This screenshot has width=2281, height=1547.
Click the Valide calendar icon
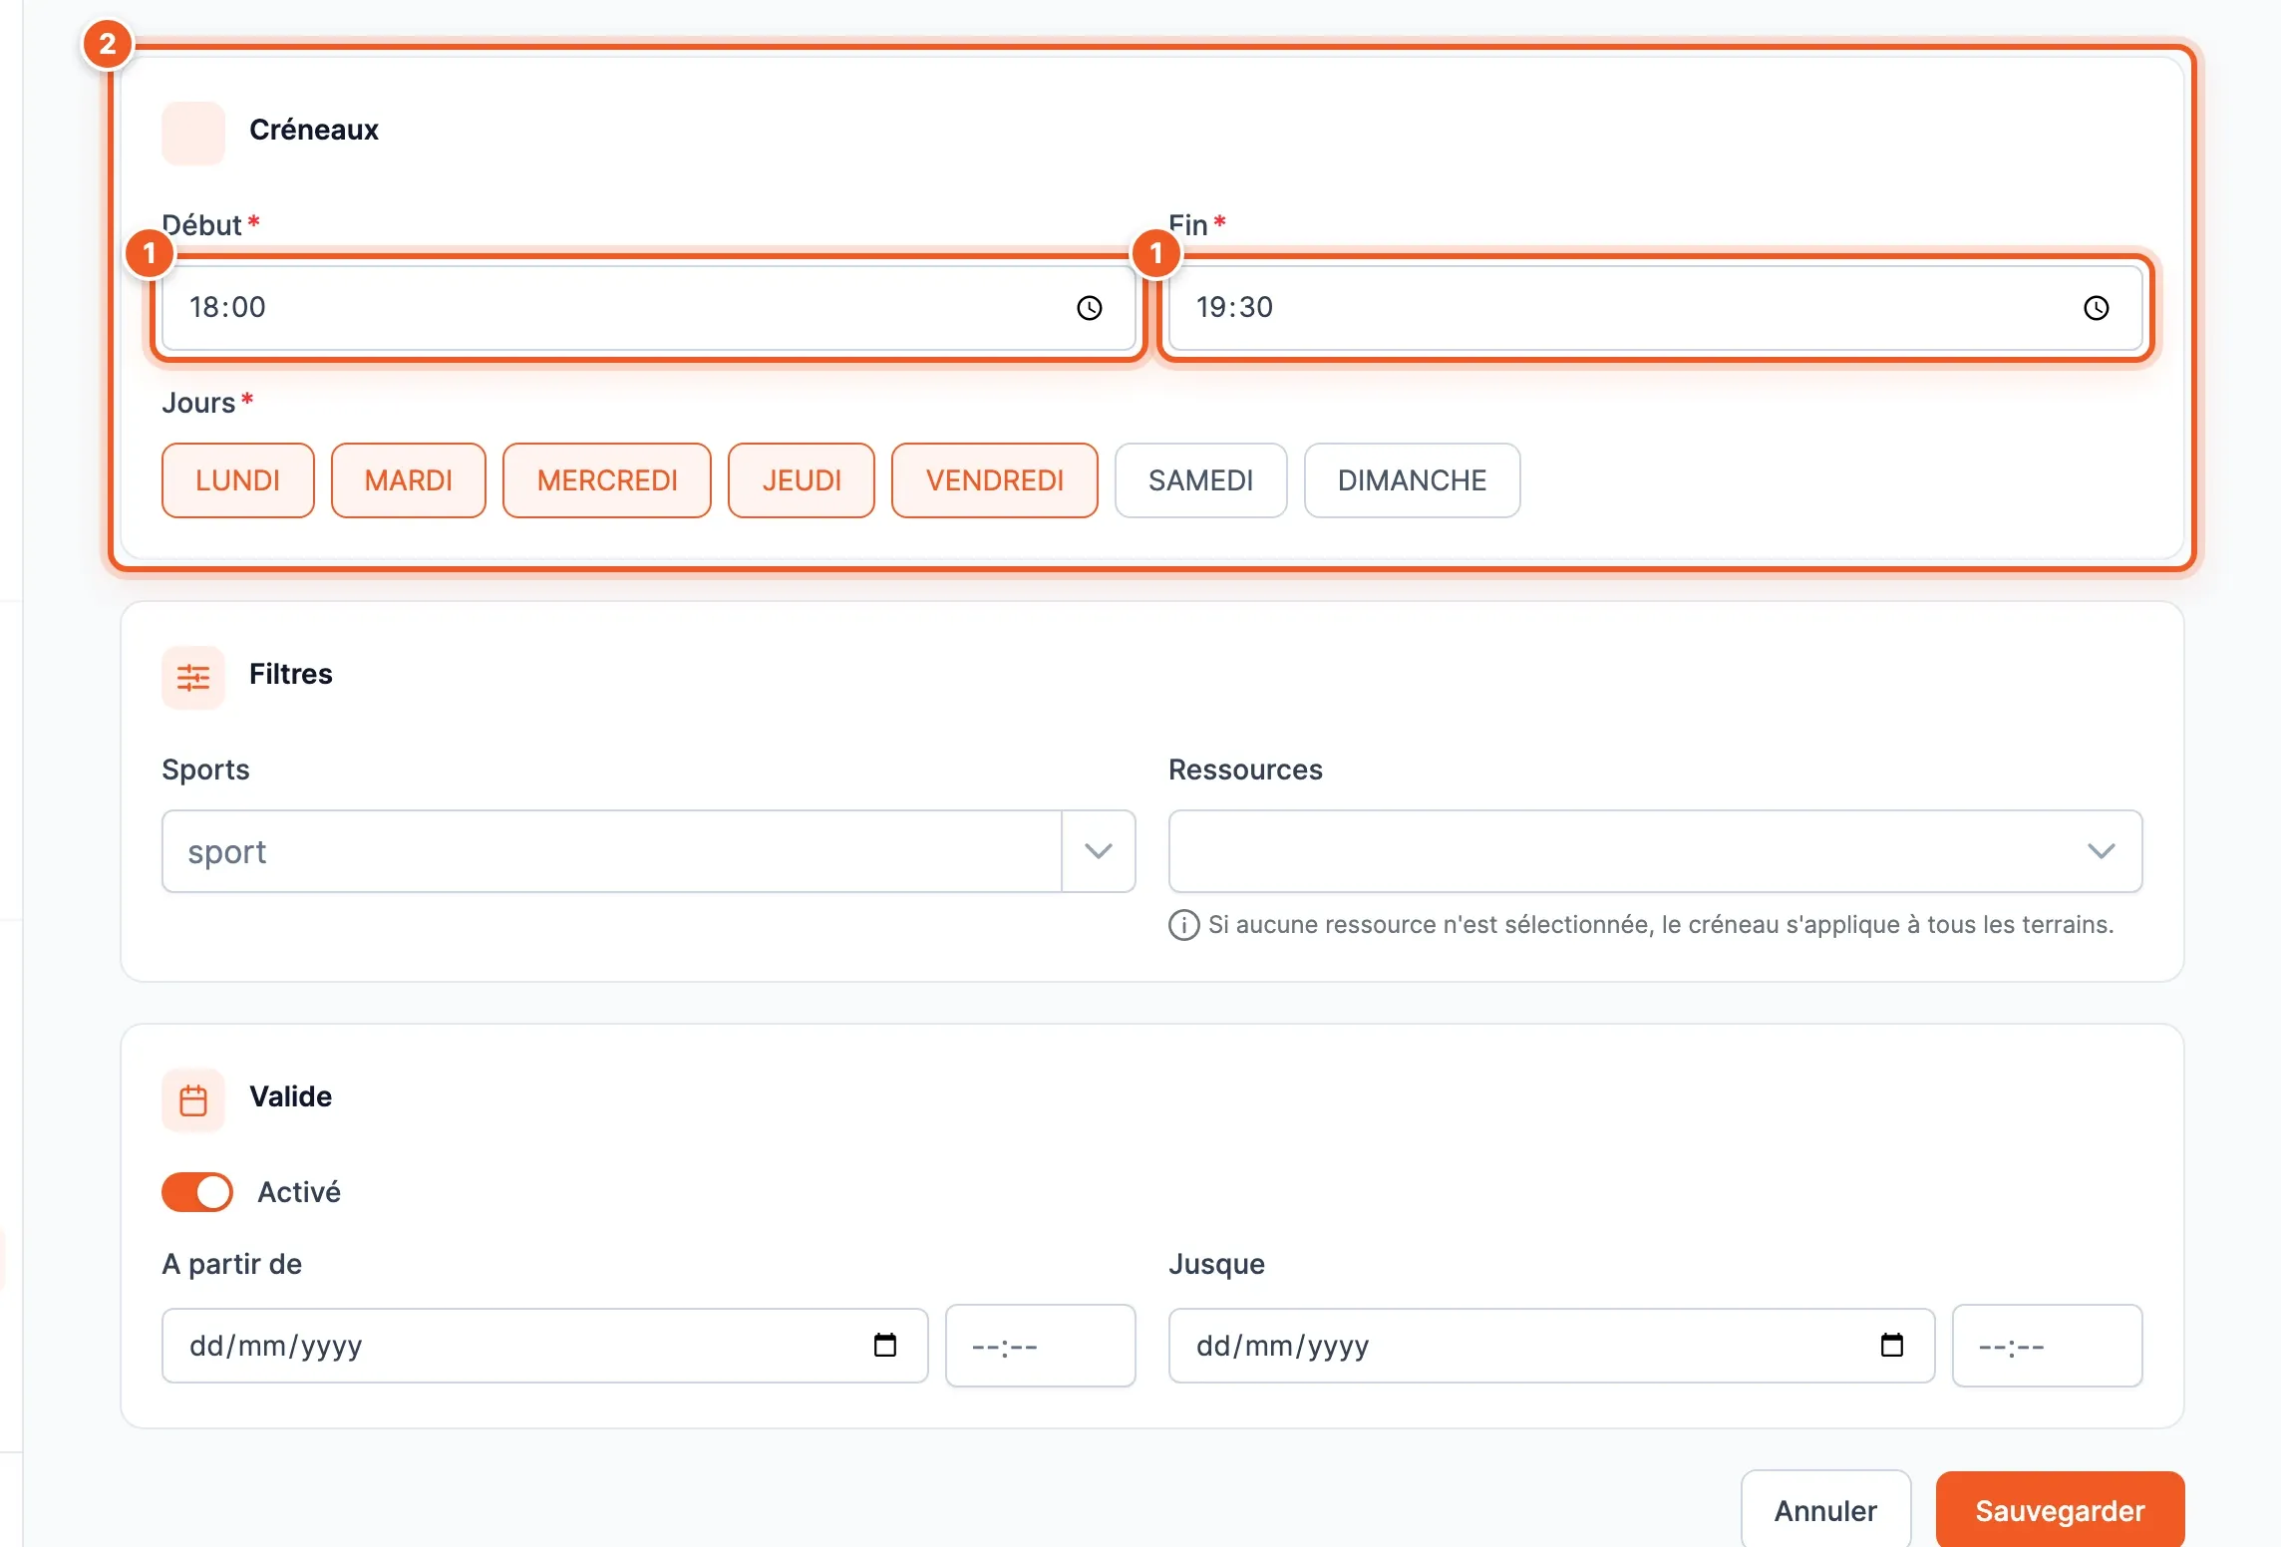(193, 1100)
